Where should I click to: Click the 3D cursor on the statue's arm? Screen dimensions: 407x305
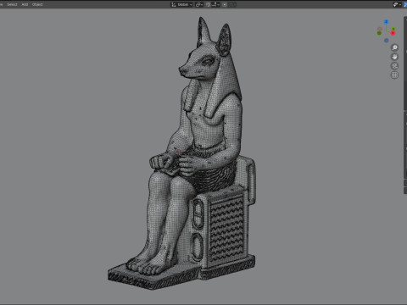178,152
